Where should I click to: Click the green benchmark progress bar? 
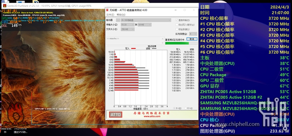coord(181,43)
